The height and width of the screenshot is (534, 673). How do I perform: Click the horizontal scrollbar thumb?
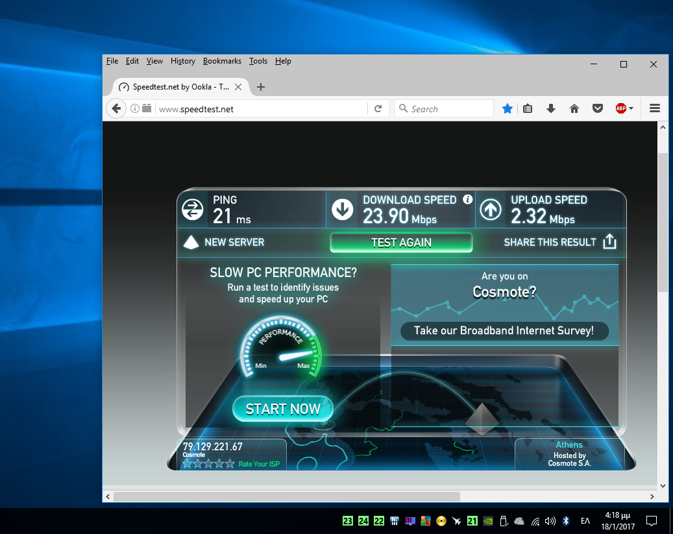pos(287,496)
